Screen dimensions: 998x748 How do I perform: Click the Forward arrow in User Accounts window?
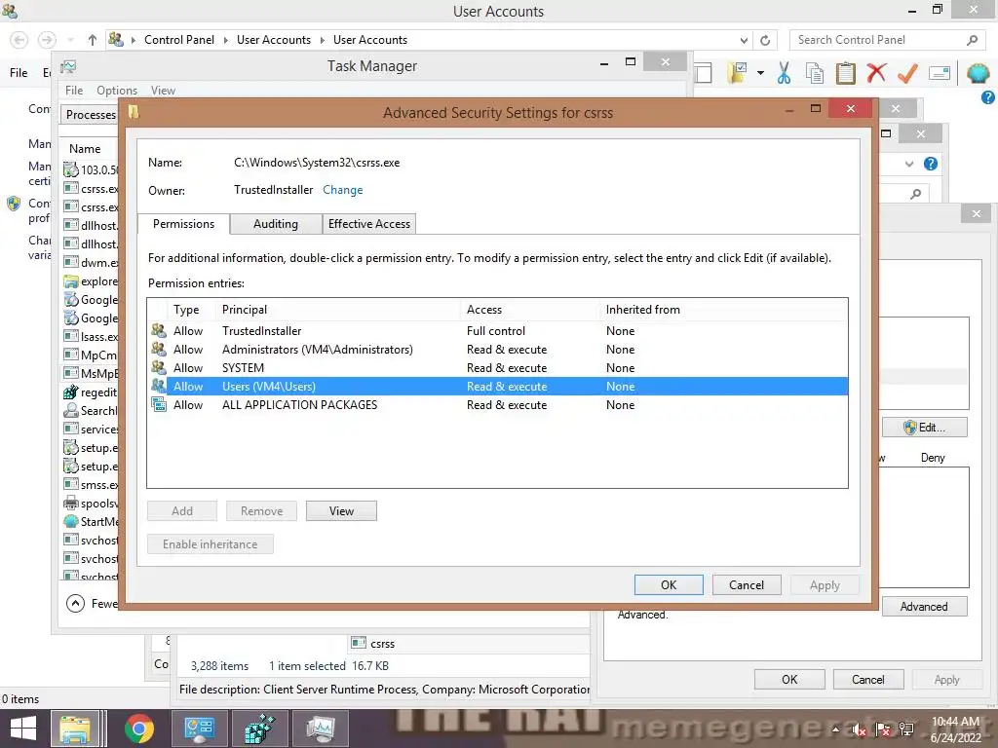47,40
